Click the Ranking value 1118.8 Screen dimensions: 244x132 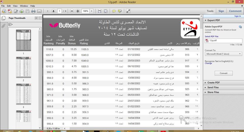(x=50, y=49)
